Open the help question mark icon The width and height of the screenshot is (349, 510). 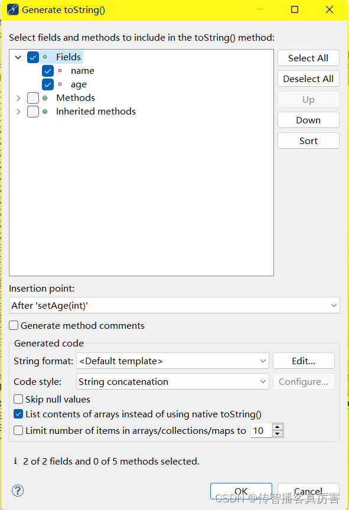click(18, 491)
